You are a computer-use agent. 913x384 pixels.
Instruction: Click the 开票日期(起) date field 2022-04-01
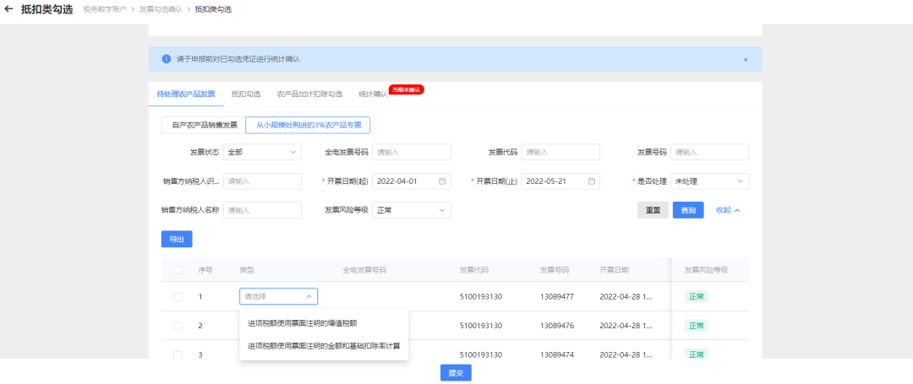412,181
